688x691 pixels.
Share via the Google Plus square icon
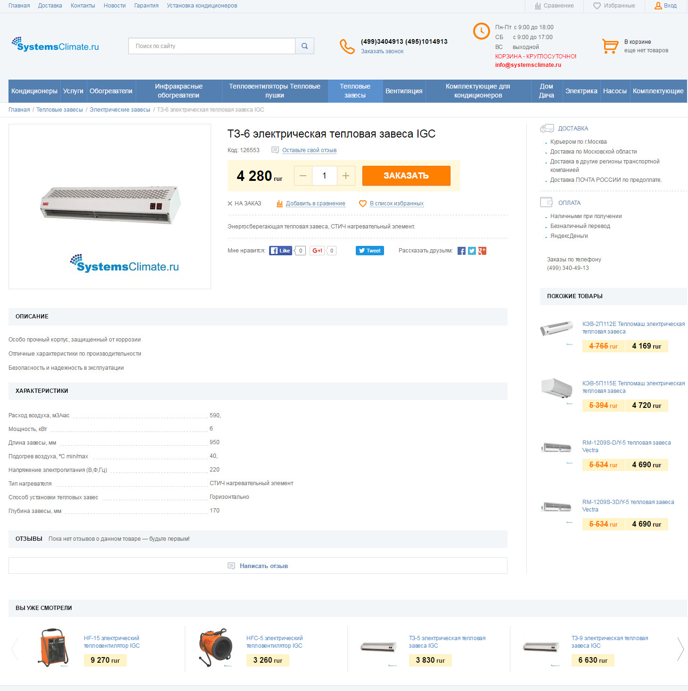click(482, 251)
